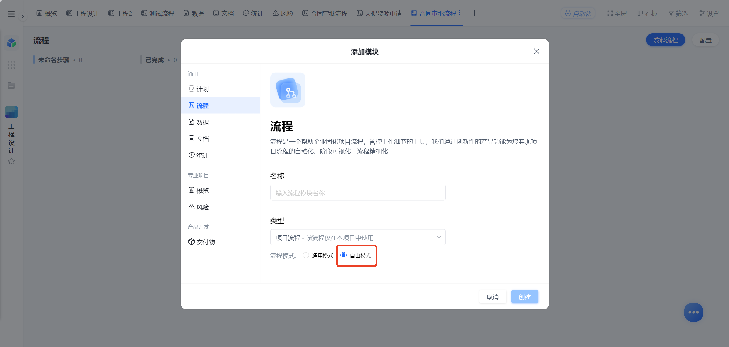Open the 类型 process type dropdown

358,237
